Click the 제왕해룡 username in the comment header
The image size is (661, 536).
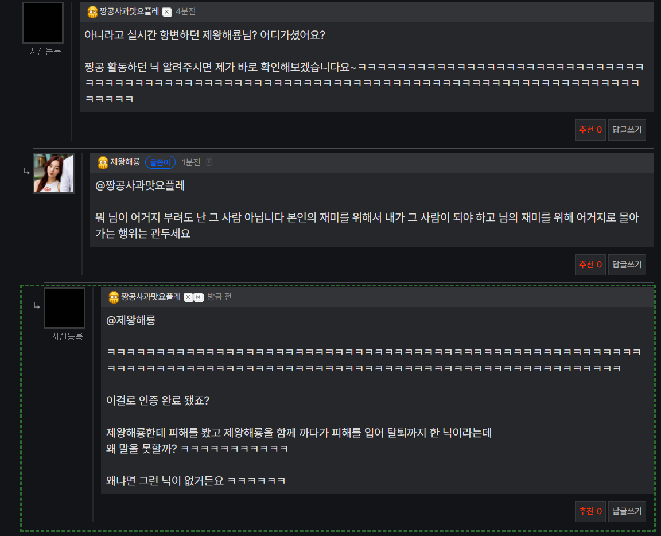point(125,162)
